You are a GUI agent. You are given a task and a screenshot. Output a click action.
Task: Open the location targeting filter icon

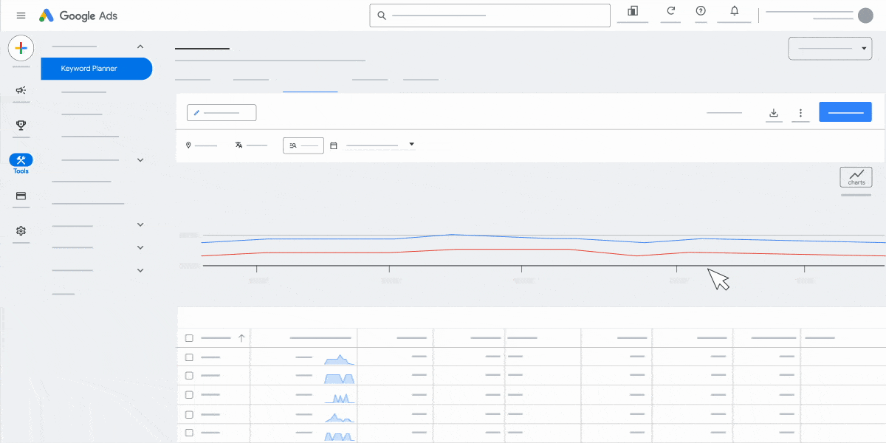pos(189,145)
